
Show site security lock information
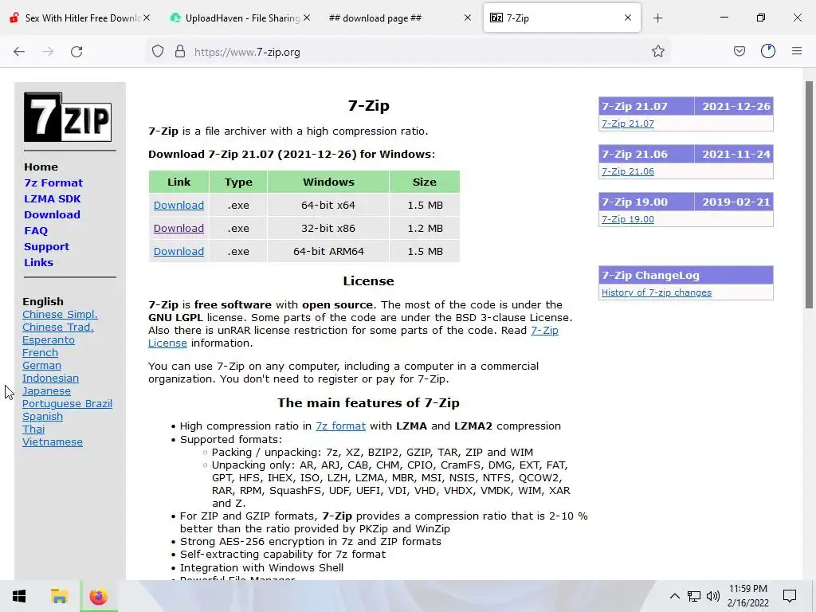180,52
